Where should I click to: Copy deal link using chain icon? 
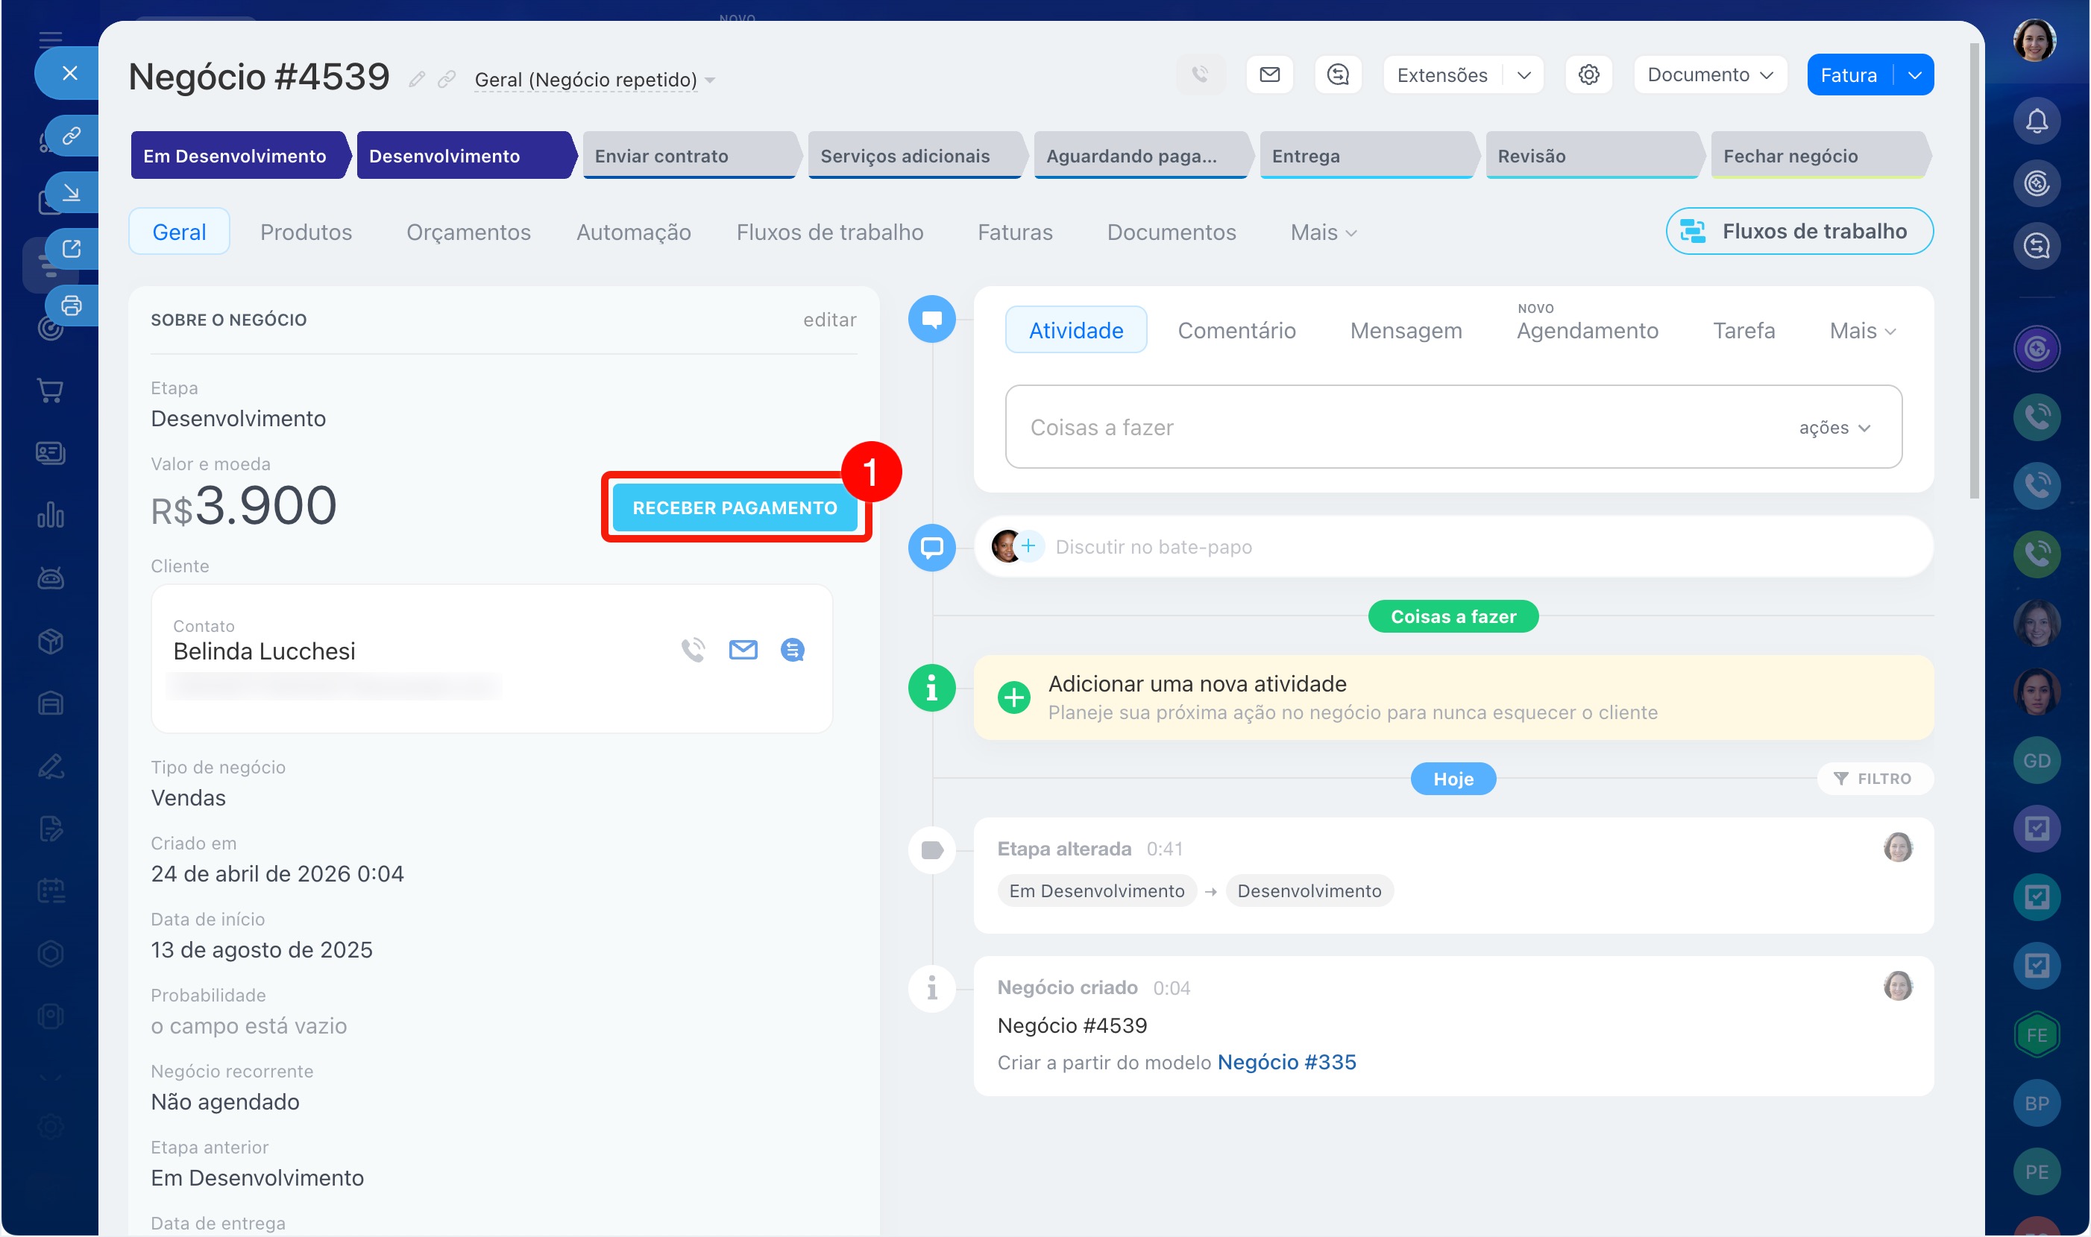click(x=447, y=79)
